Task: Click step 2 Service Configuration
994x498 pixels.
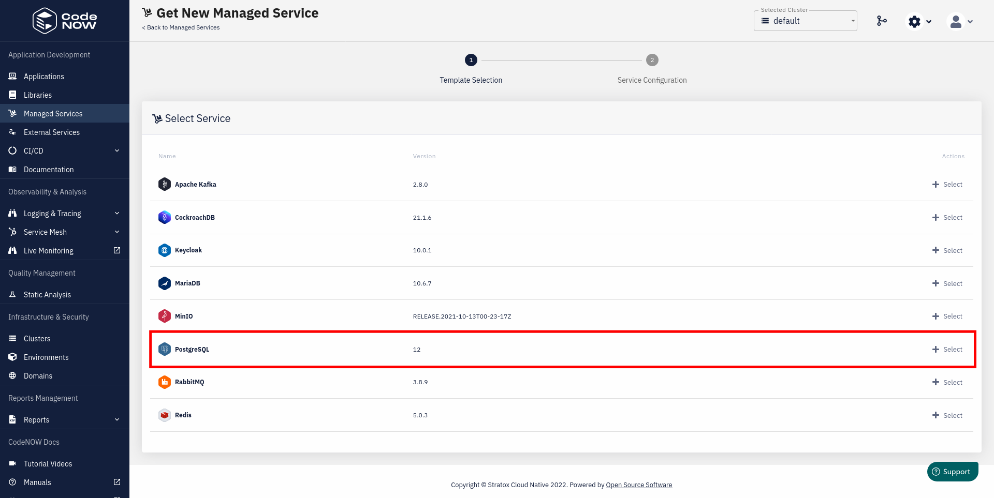Action: [652, 69]
